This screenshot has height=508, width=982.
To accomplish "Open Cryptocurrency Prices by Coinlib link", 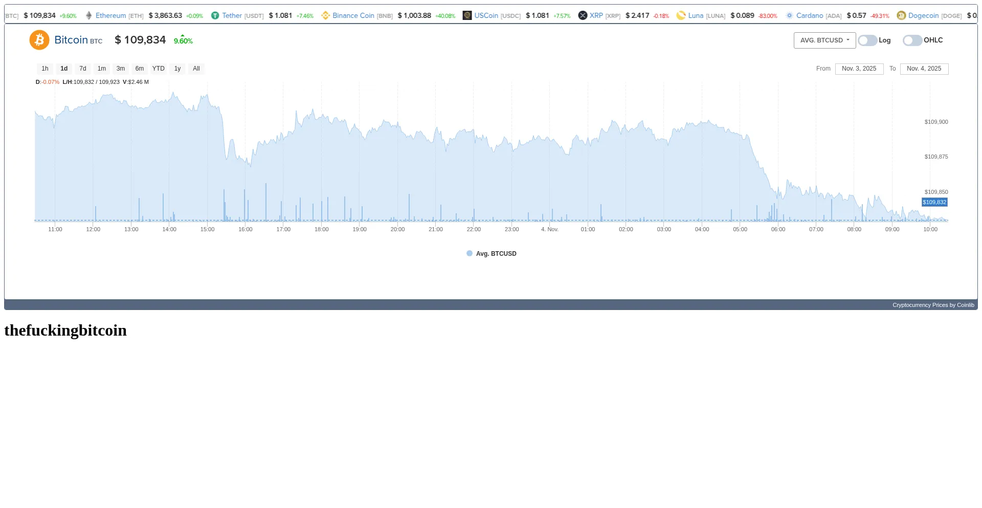I will click(933, 305).
